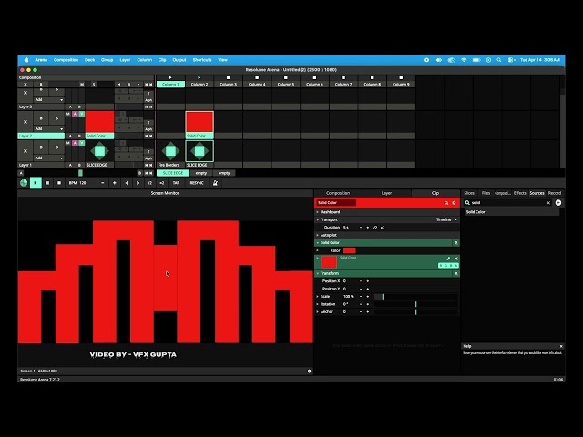
Task: Open Layer 1 blend mode Add dropdown
Action: [48, 158]
